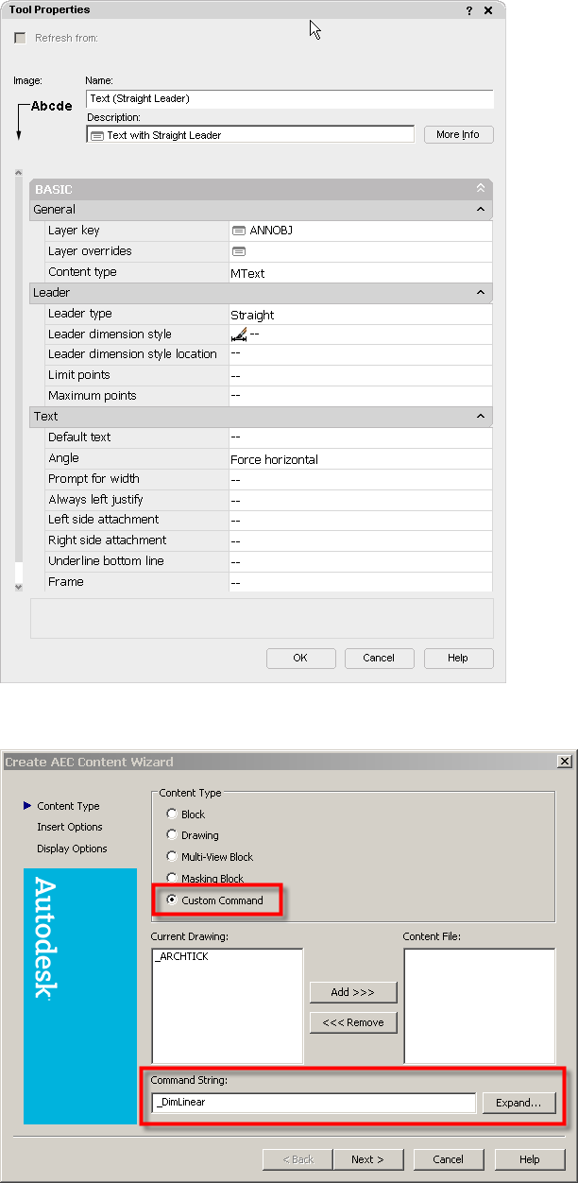Select the Block content type radio

tap(171, 814)
